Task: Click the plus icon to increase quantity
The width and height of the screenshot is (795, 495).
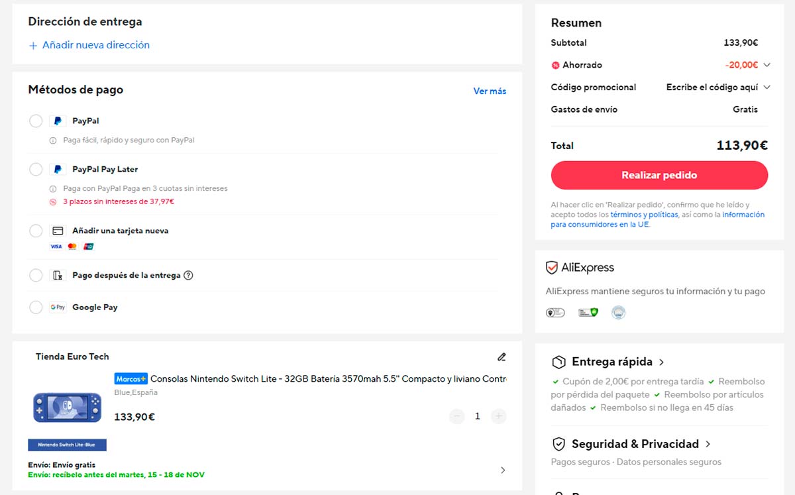Action: [499, 416]
